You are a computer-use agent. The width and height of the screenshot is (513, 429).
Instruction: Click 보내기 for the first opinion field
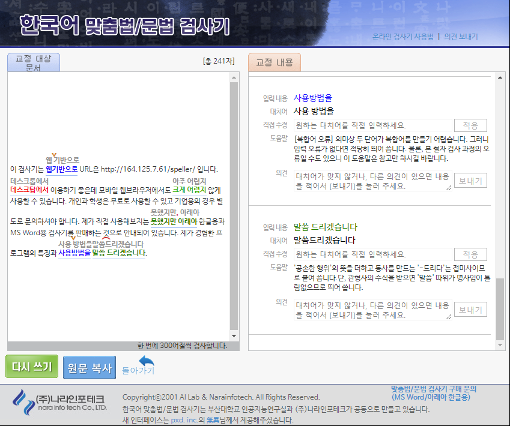tap(470, 181)
